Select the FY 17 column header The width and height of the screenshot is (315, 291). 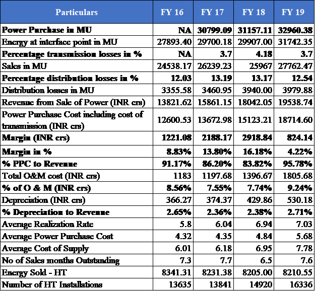click(x=213, y=12)
